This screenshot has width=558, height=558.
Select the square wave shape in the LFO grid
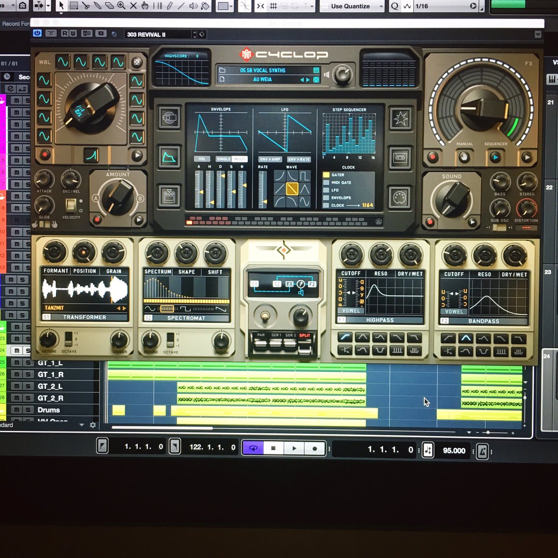305,175
